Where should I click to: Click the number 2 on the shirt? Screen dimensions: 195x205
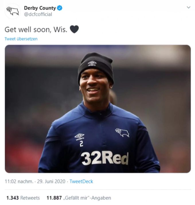pos(81,144)
